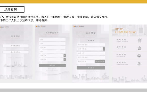Focus the 输入您的姓名 input field
147x92 pixels.
91,45
